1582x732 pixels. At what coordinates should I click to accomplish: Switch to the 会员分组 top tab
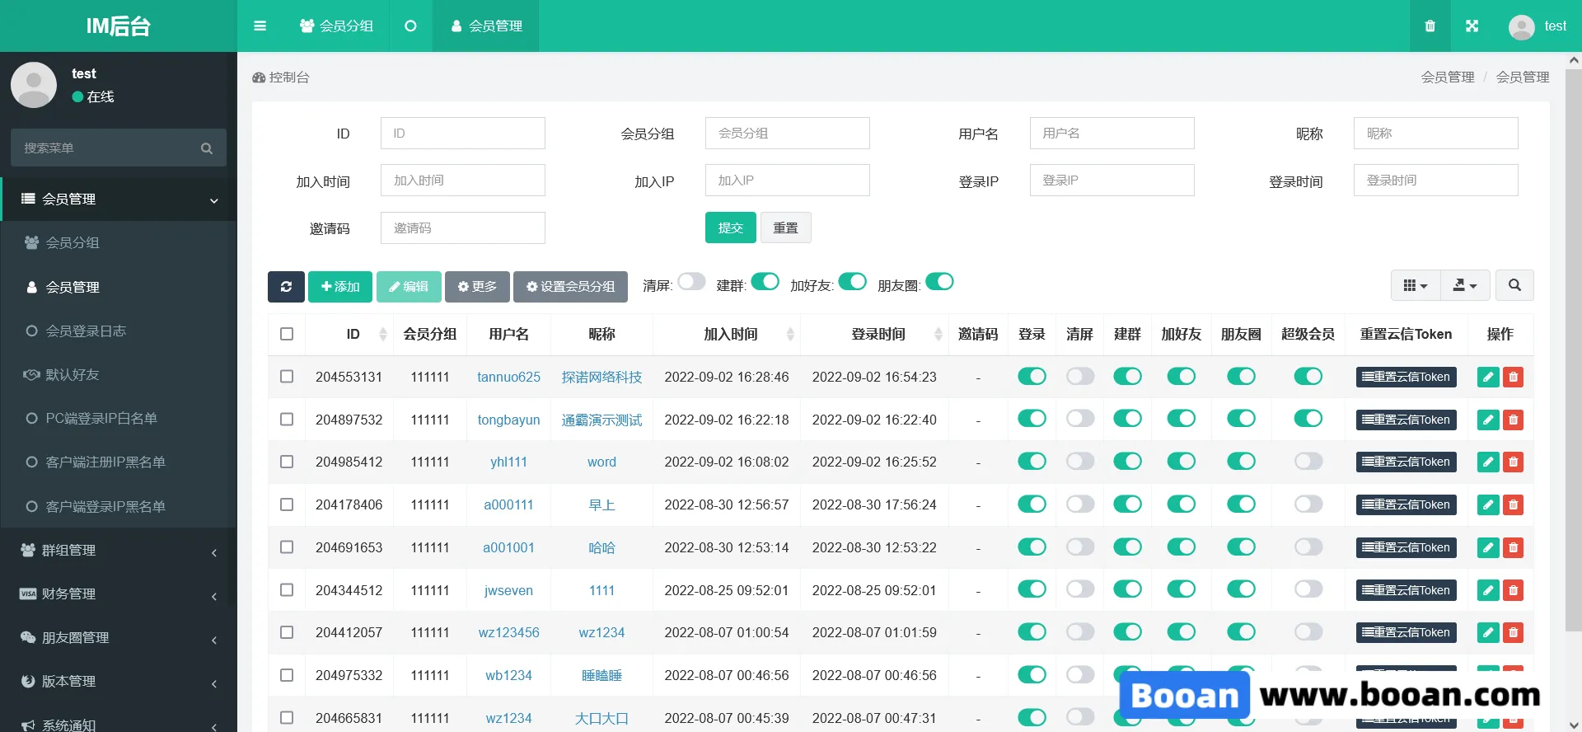pyautogui.click(x=336, y=26)
